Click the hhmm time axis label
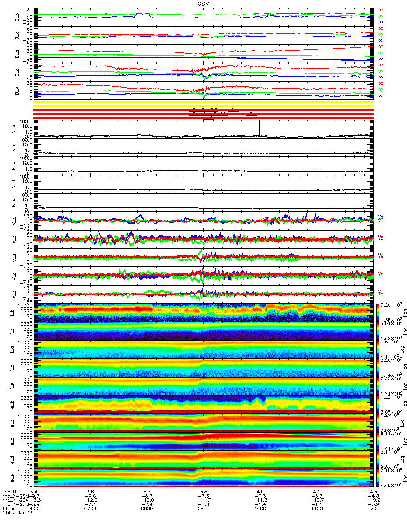The width and height of the screenshot is (407, 525). [9, 509]
